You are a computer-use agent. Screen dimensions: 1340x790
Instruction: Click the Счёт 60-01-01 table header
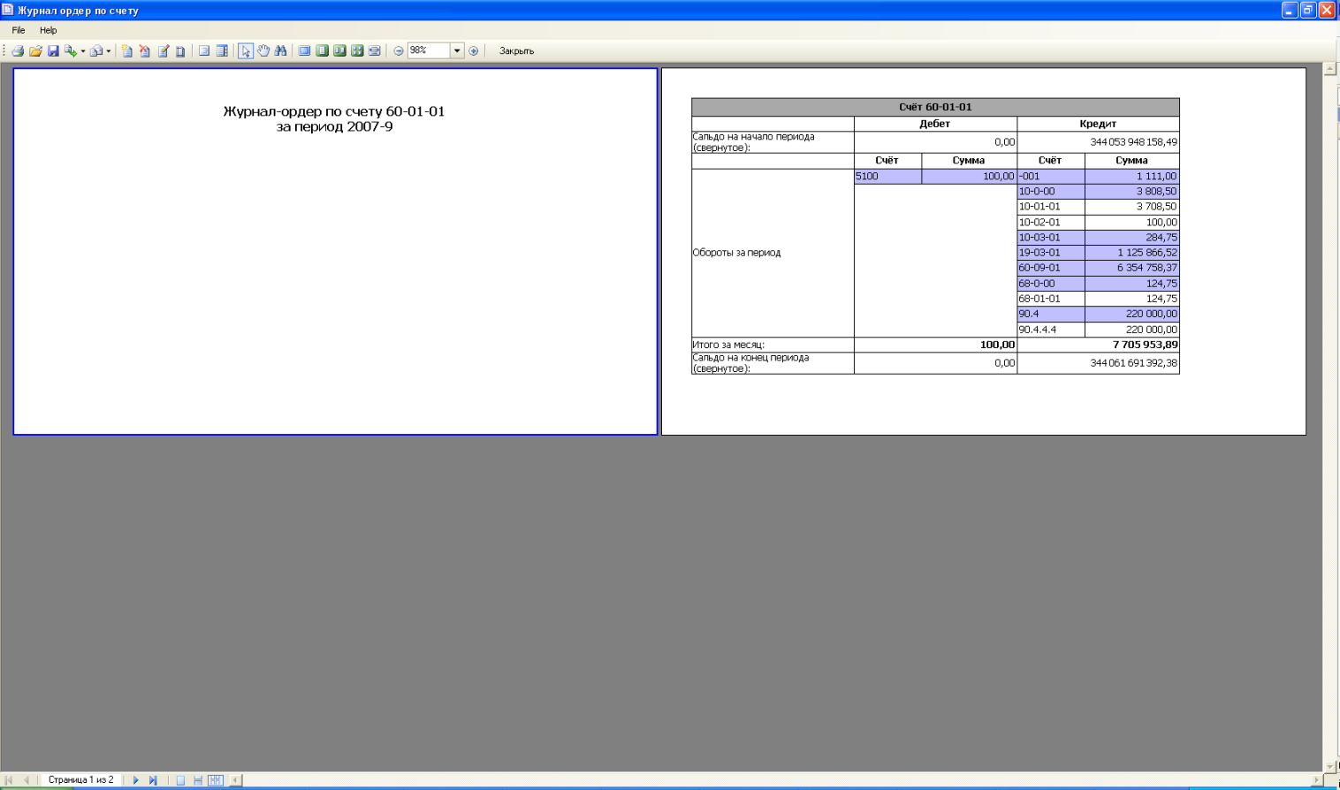pyautogui.click(x=935, y=107)
